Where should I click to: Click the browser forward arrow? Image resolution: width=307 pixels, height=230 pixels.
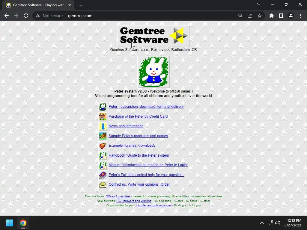click(16, 16)
